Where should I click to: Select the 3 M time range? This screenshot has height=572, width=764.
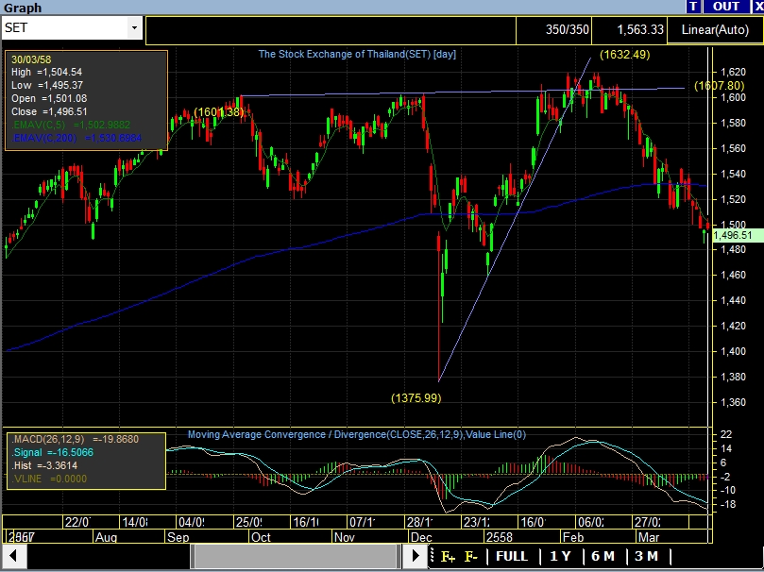point(646,556)
